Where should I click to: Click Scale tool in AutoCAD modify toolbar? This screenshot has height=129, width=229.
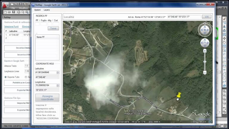click(224, 46)
